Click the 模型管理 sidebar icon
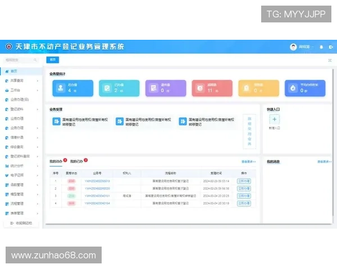This screenshot has width=337, height=269. click(7, 194)
